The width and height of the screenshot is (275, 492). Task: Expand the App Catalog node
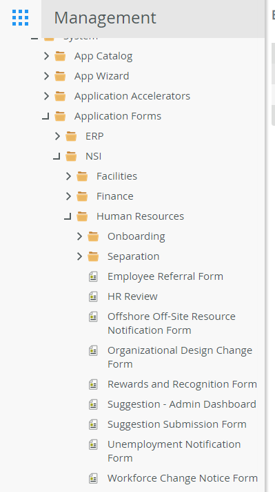click(x=46, y=56)
